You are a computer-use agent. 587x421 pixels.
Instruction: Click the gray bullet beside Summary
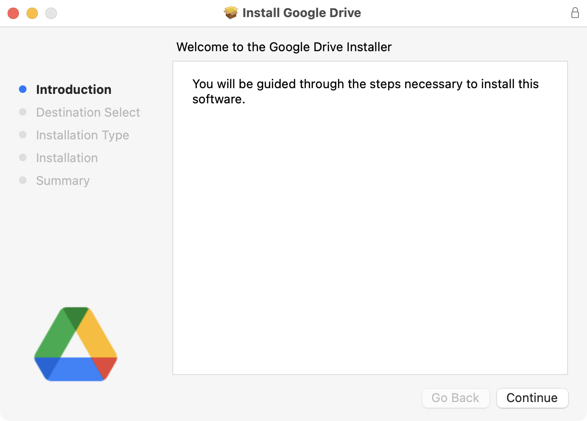23,181
